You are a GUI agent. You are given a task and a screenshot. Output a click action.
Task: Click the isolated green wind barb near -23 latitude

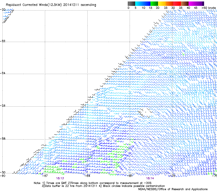184,54
